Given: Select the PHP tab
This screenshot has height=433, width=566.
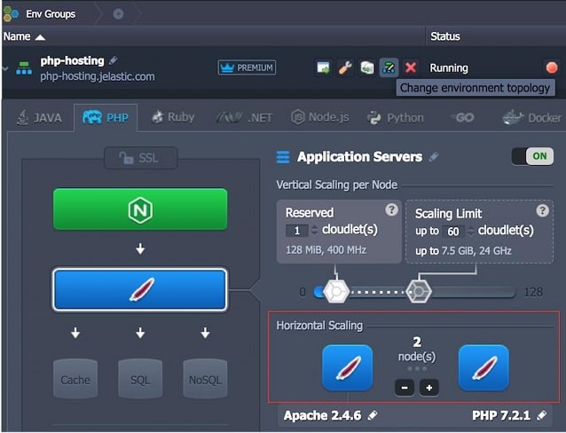Looking at the screenshot, I should click(106, 118).
